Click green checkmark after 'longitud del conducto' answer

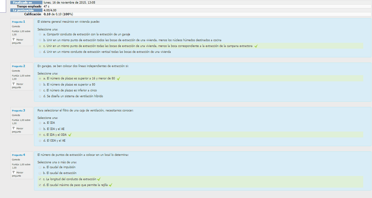[x=99, y=179]
